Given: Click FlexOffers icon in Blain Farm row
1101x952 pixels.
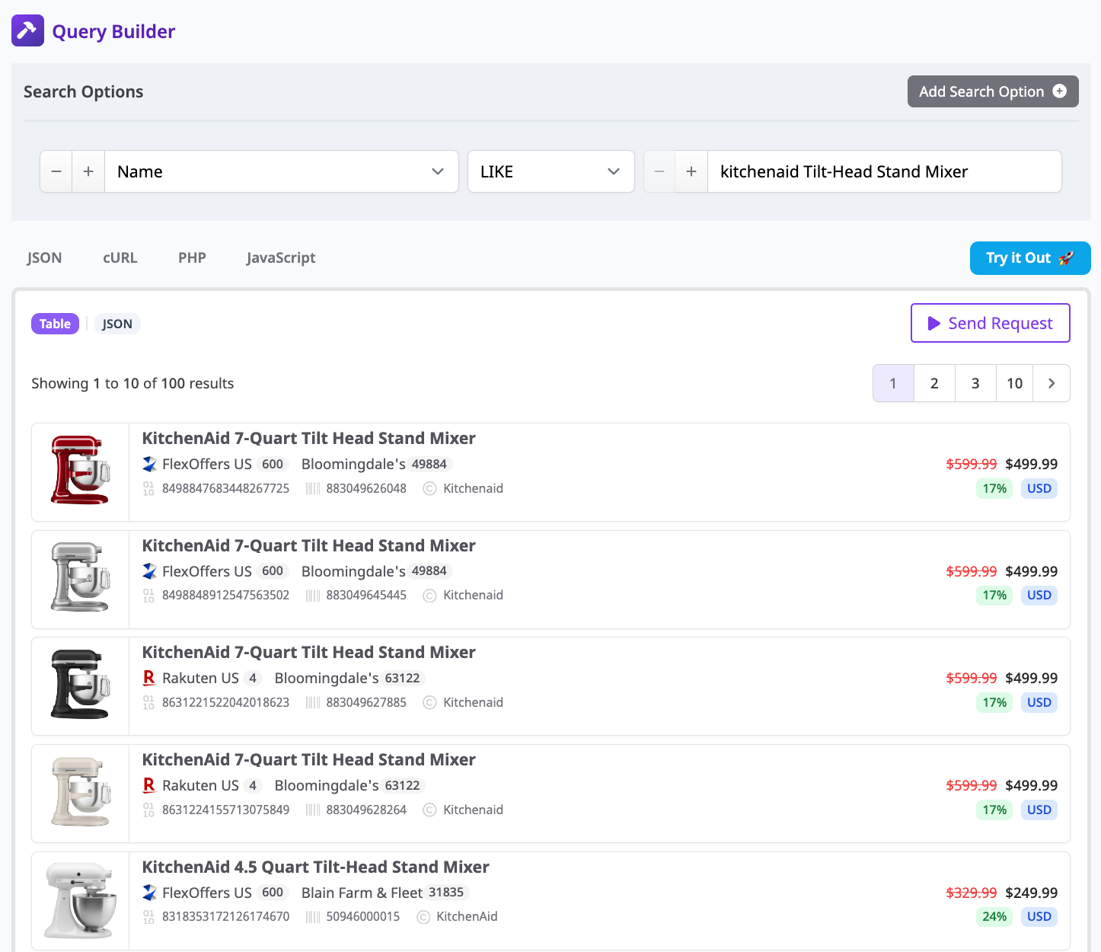Looking at the screenshot, I should (x=149, y=893).
